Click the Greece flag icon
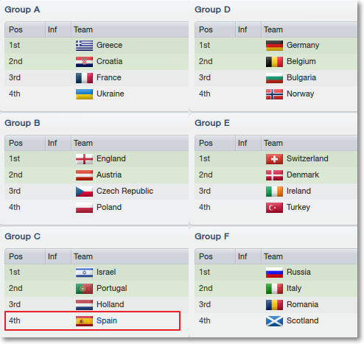Image resolution: width=364 pixels, height=344 pixels. 84,46
